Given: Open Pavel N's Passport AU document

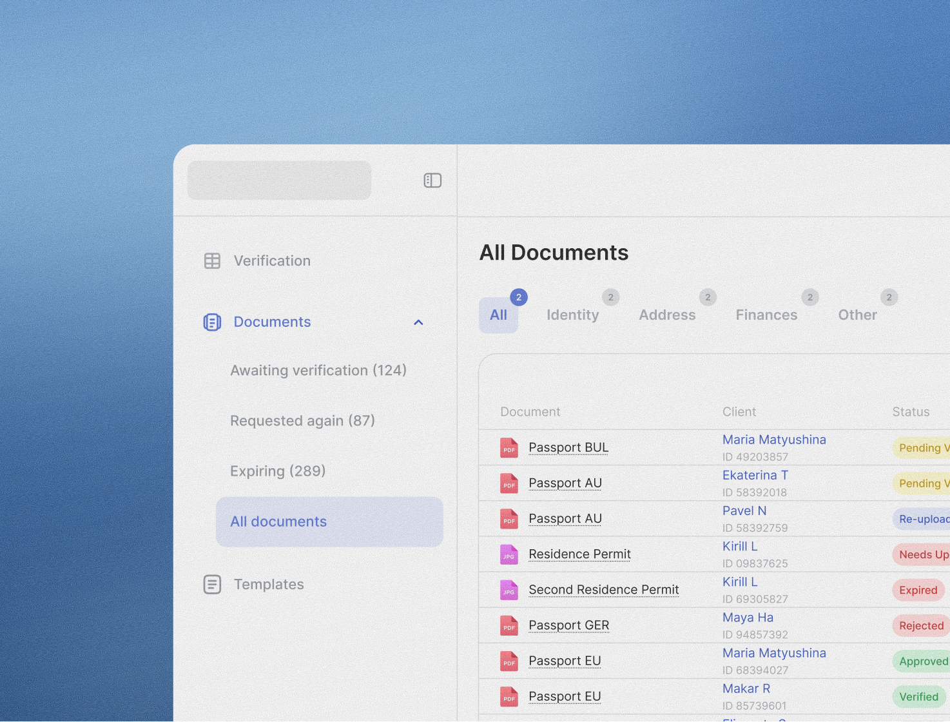Looking at the screenshot, I should (565, 518).
